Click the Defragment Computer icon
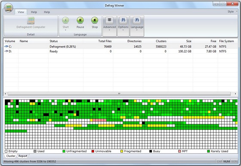 tap(31, 21)
